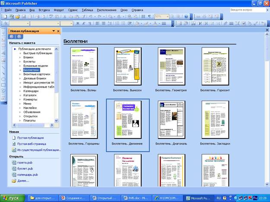The image size is (270, 202).
Task: Click the Line style icon on formatting toolbar
Action: [164, 23]
